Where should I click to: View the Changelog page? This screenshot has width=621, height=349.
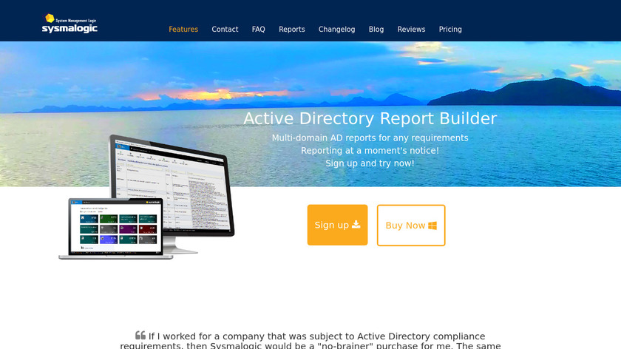[336, 30]
